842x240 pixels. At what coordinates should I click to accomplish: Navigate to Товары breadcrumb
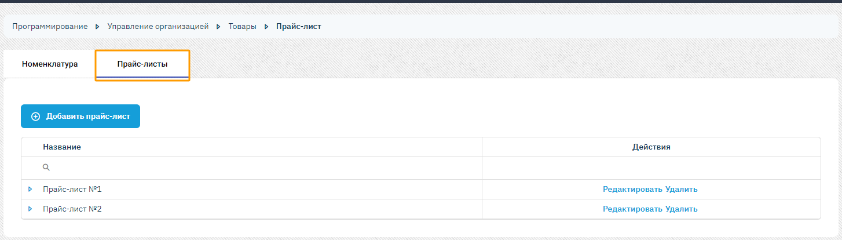242,27
